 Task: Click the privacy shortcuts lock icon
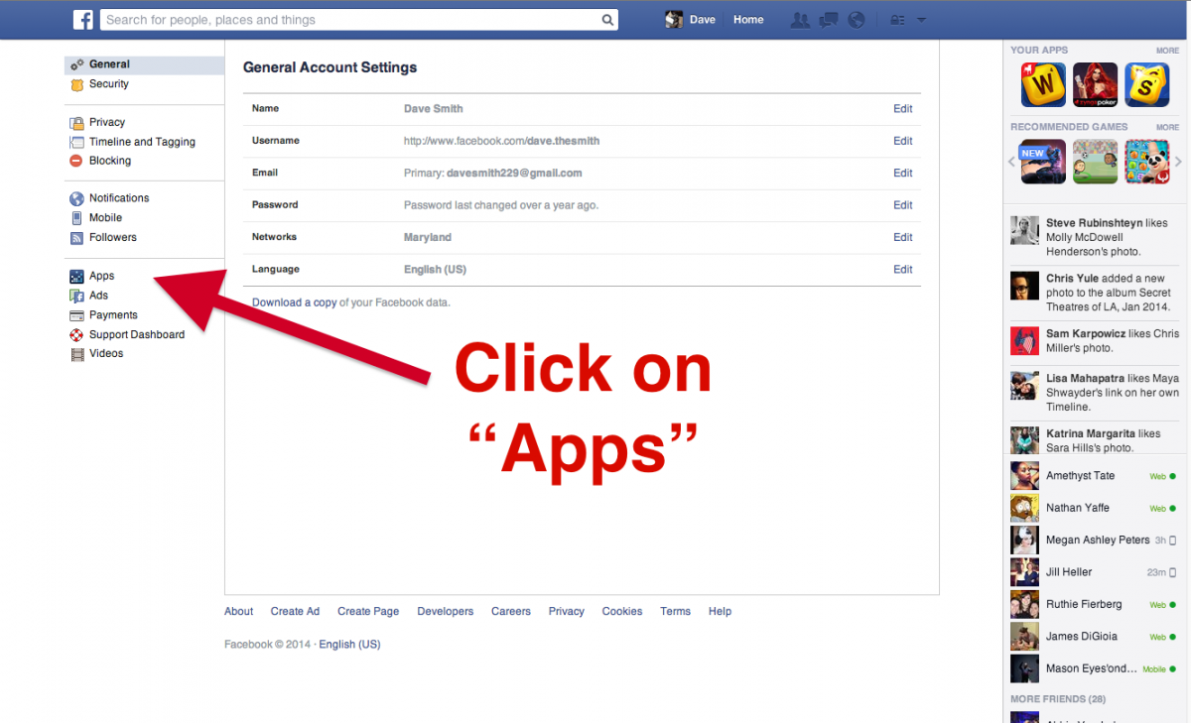(897, 20)
